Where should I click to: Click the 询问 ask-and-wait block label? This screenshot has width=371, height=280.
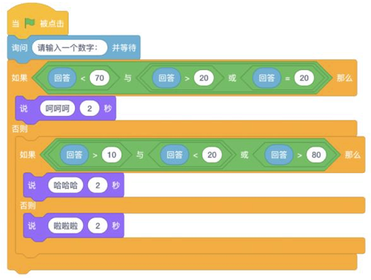pos(19,48)
